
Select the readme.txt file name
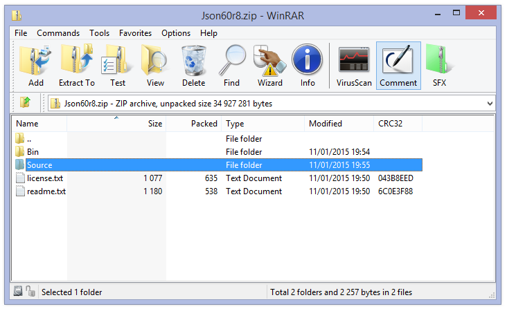(x=46, y=191)
